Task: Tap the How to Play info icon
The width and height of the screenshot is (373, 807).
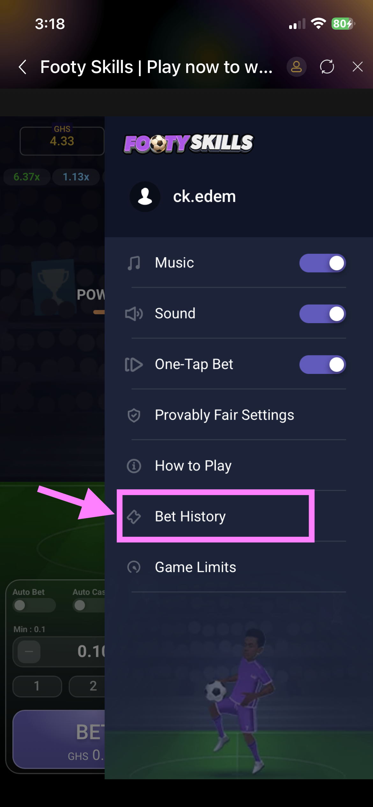Action: coord(134,466)
